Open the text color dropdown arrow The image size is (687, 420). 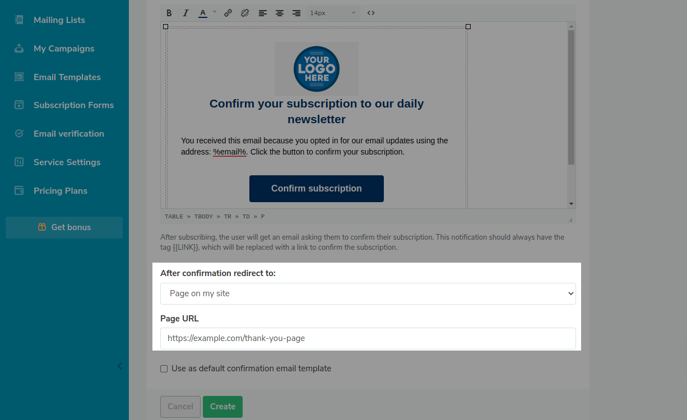(x=215, y=12)
